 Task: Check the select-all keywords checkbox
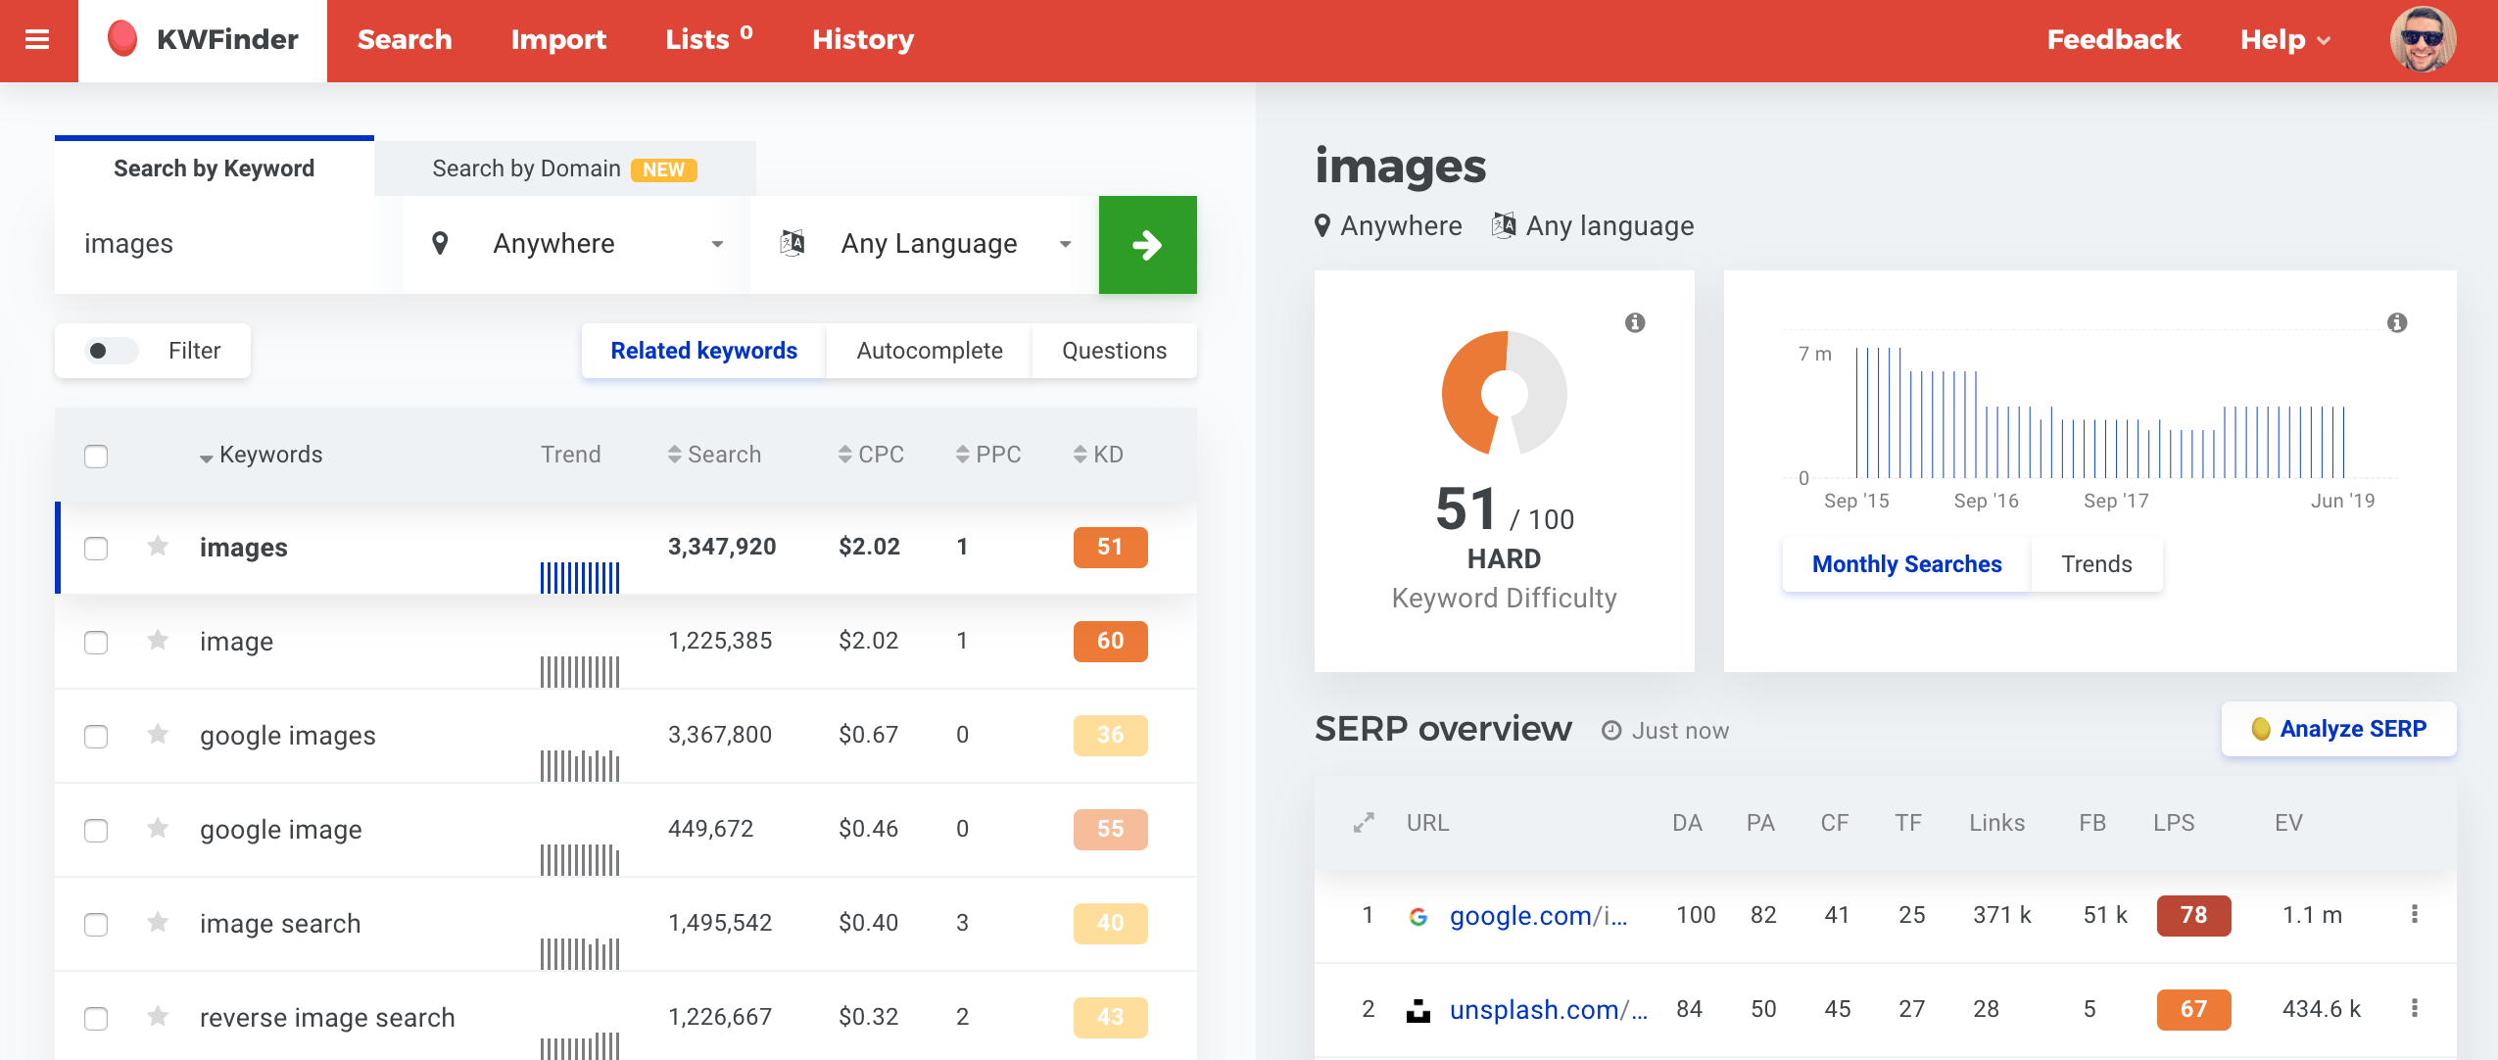click(96, 457)
